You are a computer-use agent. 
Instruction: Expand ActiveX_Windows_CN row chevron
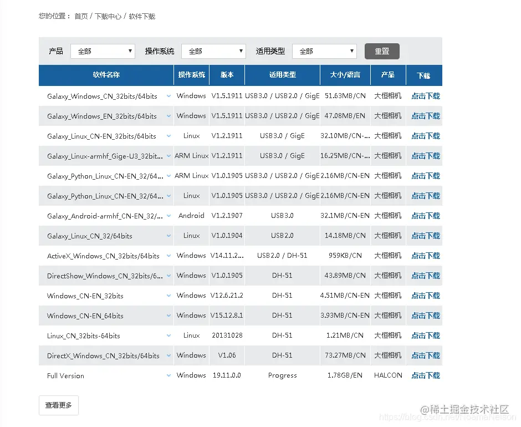[169, 256]
